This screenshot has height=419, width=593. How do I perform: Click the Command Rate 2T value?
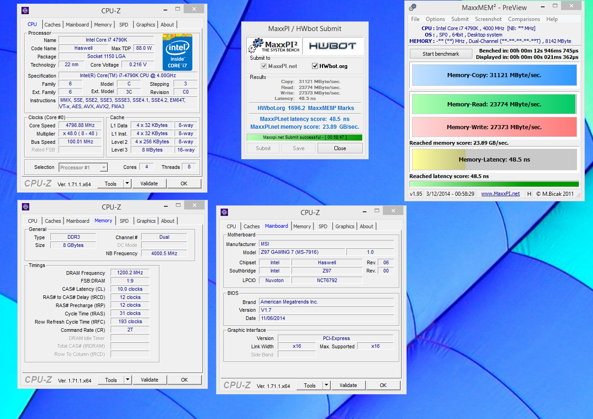click(130, 330)
